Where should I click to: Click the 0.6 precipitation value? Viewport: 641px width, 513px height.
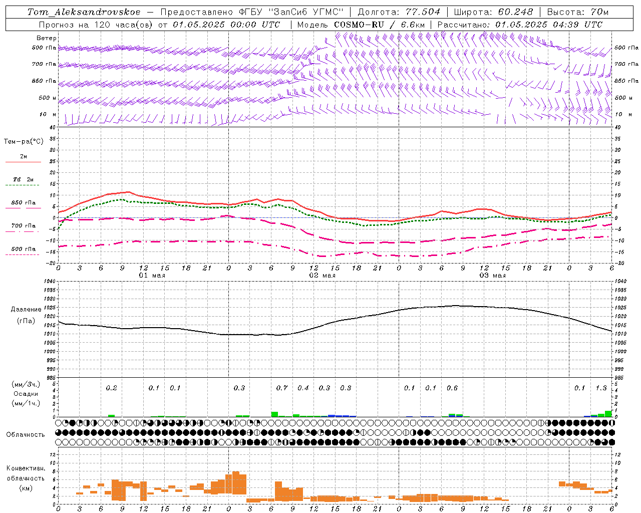[452, 388]
